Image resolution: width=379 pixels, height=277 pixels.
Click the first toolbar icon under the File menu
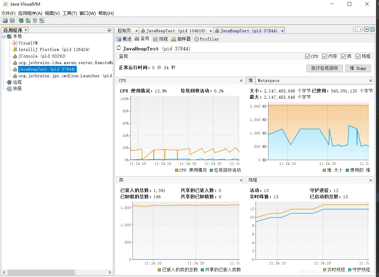pos(5,21)
